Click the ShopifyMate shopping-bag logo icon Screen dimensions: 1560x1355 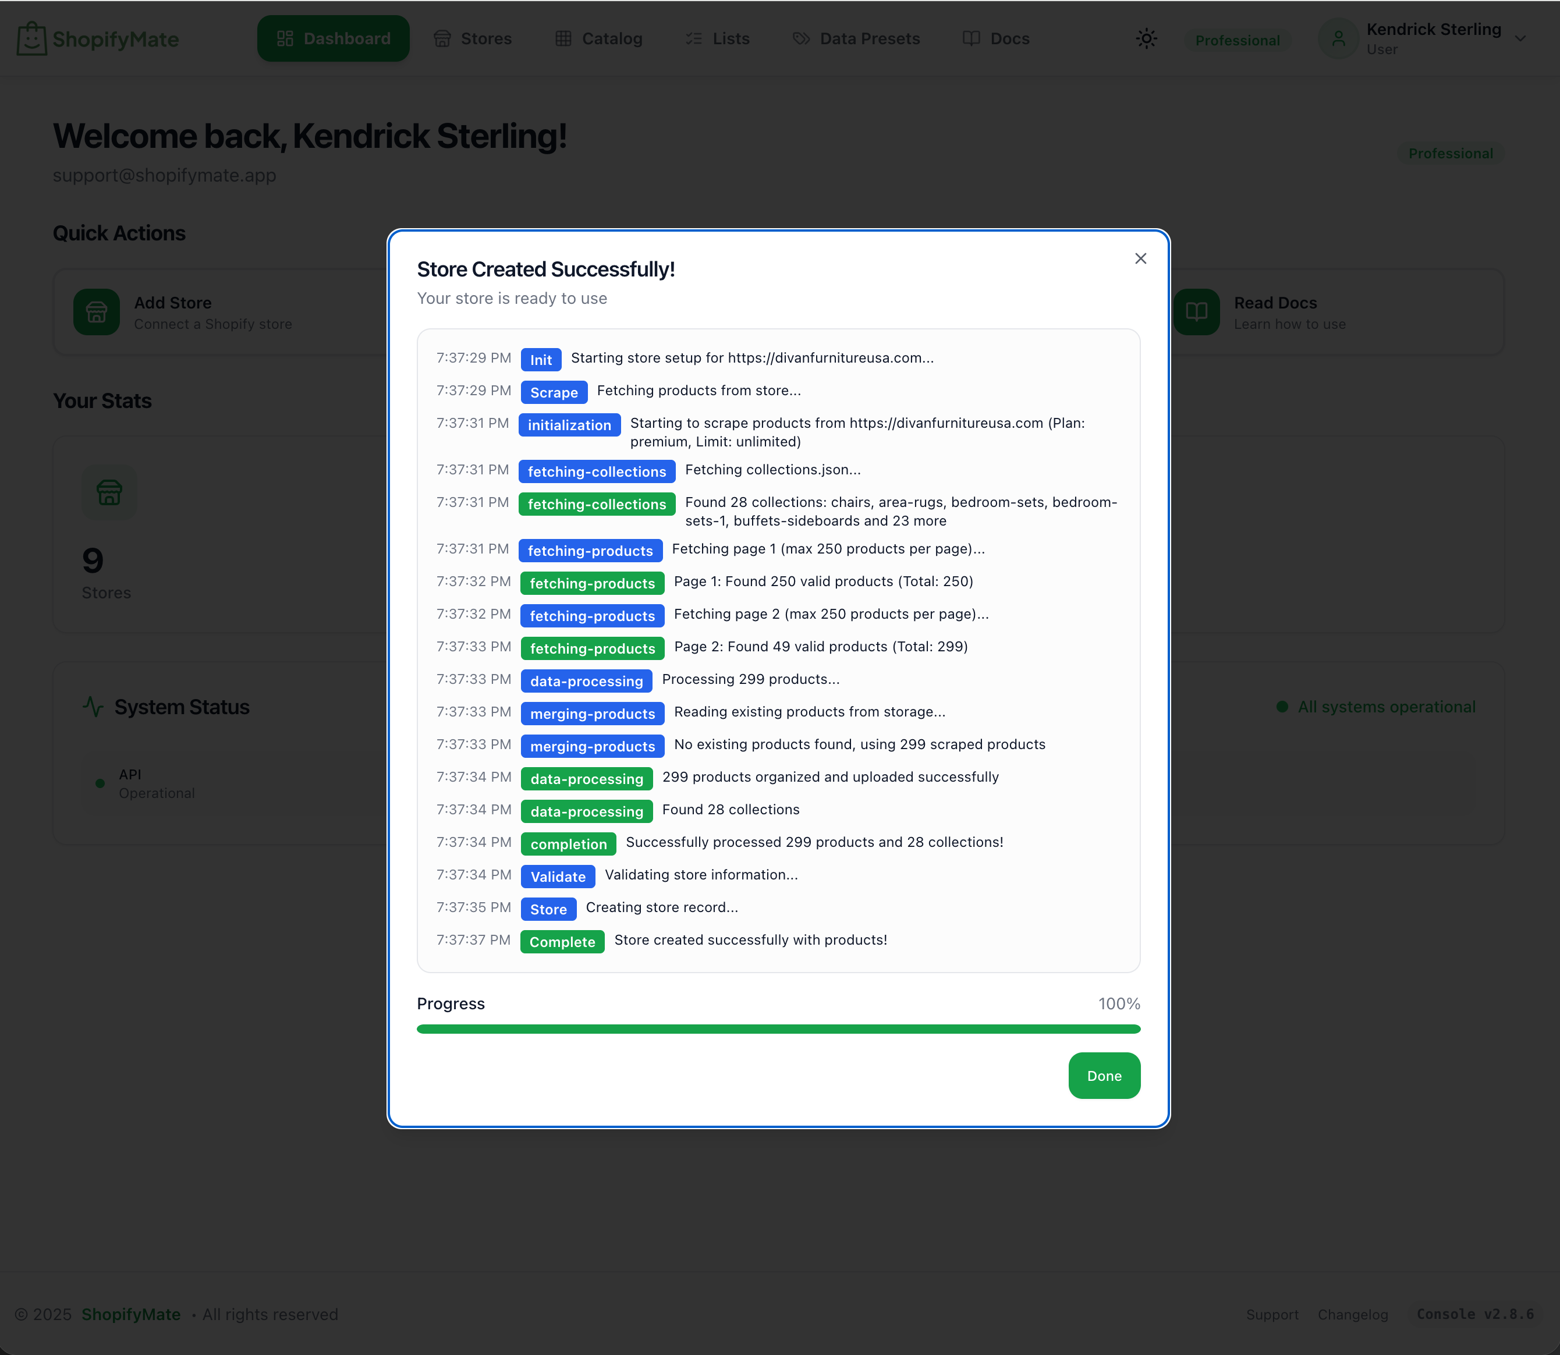click(31, 38)
